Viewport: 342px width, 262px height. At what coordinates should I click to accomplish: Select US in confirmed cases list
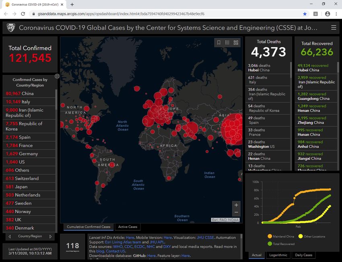point(29,162)
